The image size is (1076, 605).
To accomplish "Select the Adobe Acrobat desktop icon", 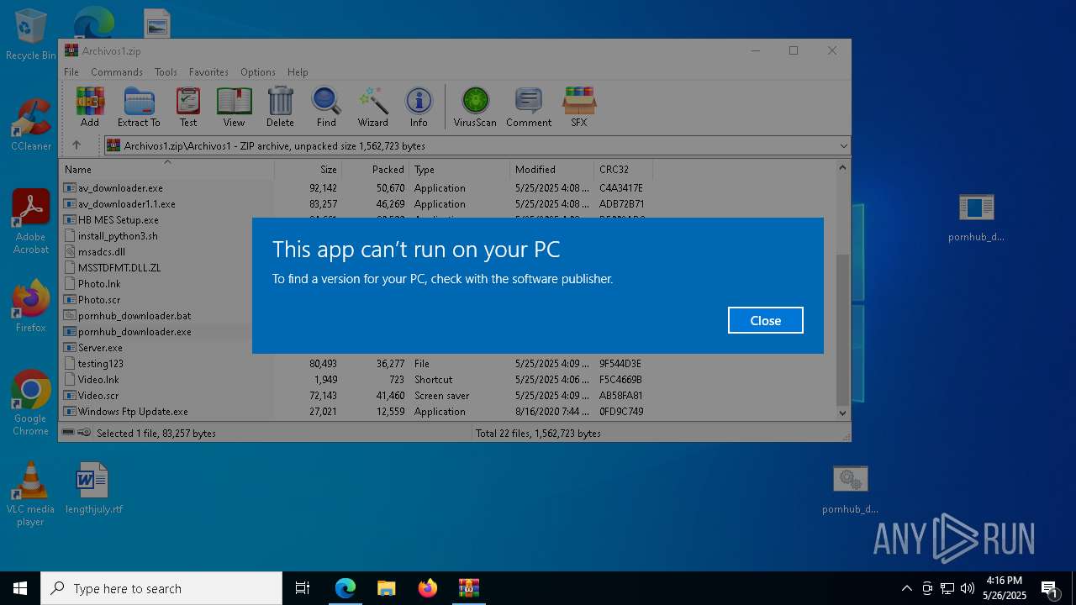I will pyautogui.click(x=31, y=222).
